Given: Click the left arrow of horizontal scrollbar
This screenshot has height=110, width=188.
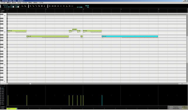Looking at the screenshot, I should [7, 84].
